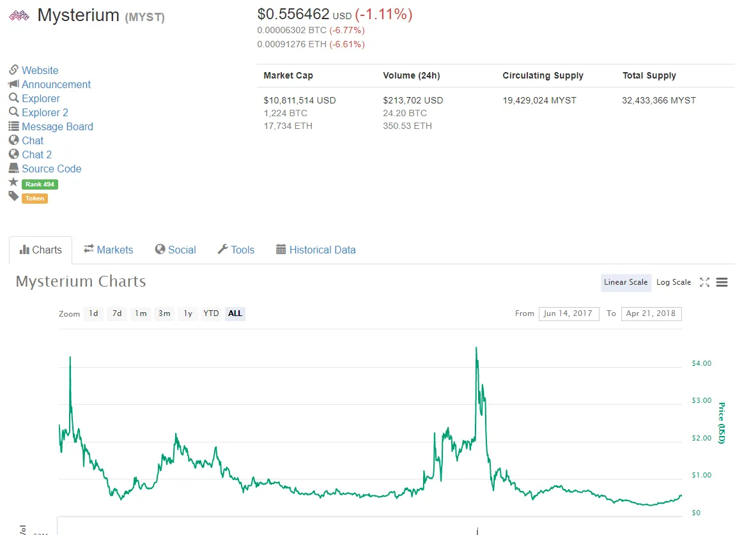Click the To date field Apr 21, 2018
735x535 pixels.
651,313
